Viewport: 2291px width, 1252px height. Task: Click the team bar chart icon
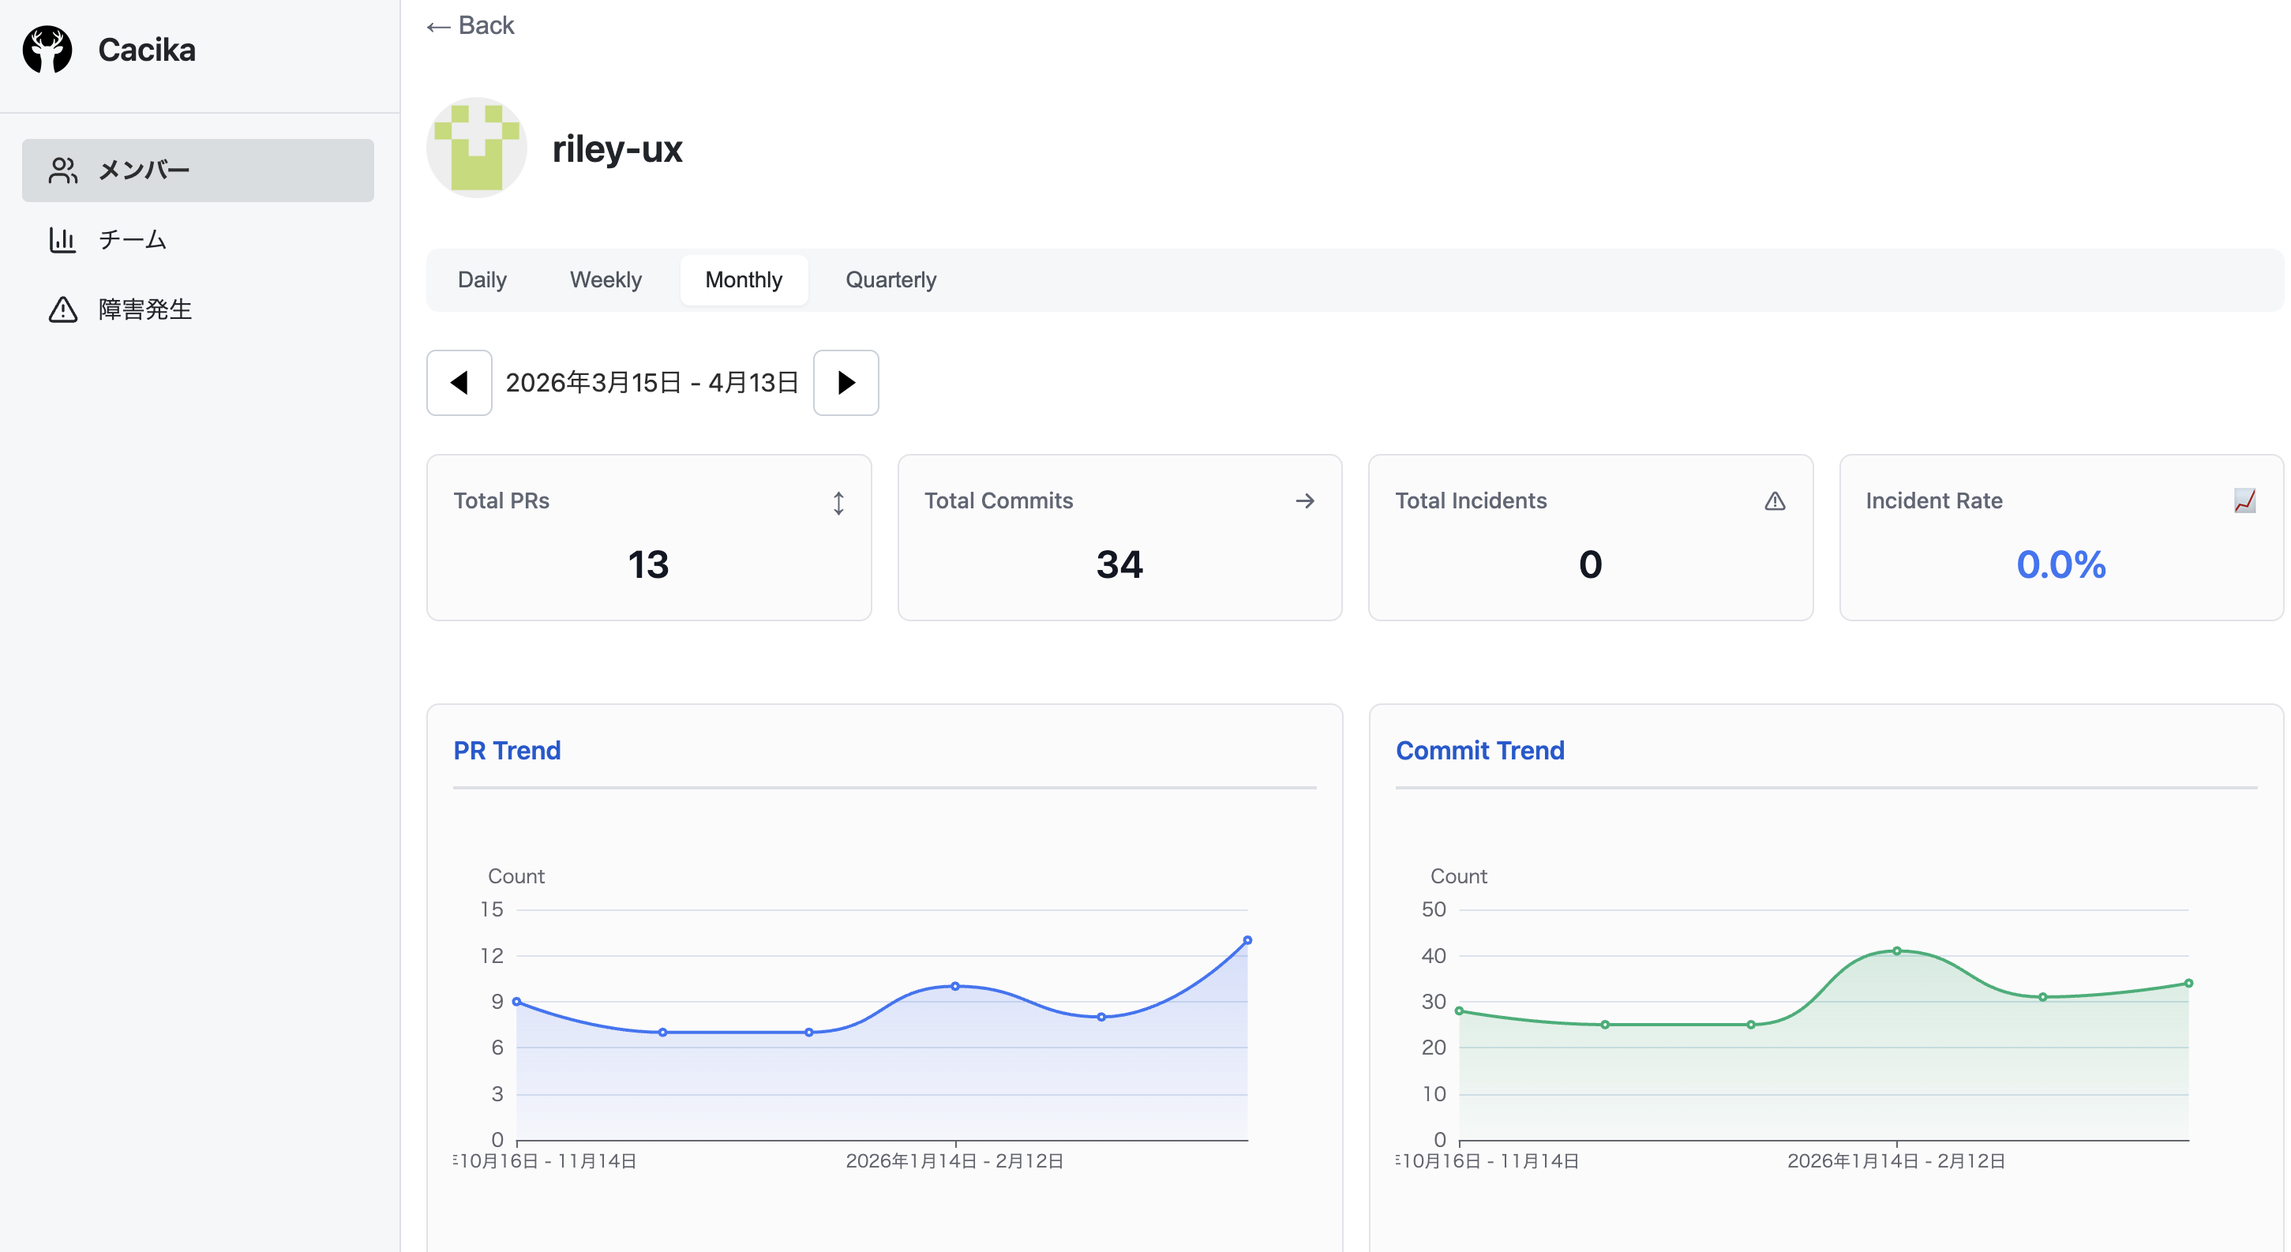62,239
